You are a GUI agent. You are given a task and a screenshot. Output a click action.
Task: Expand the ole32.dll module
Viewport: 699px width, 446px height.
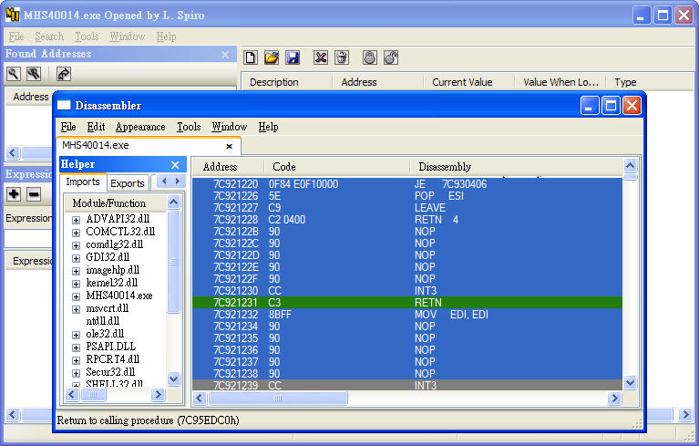pos(76,335)
